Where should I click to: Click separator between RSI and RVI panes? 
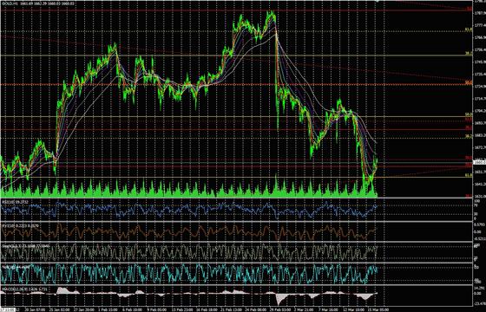(x=236, y=222)
